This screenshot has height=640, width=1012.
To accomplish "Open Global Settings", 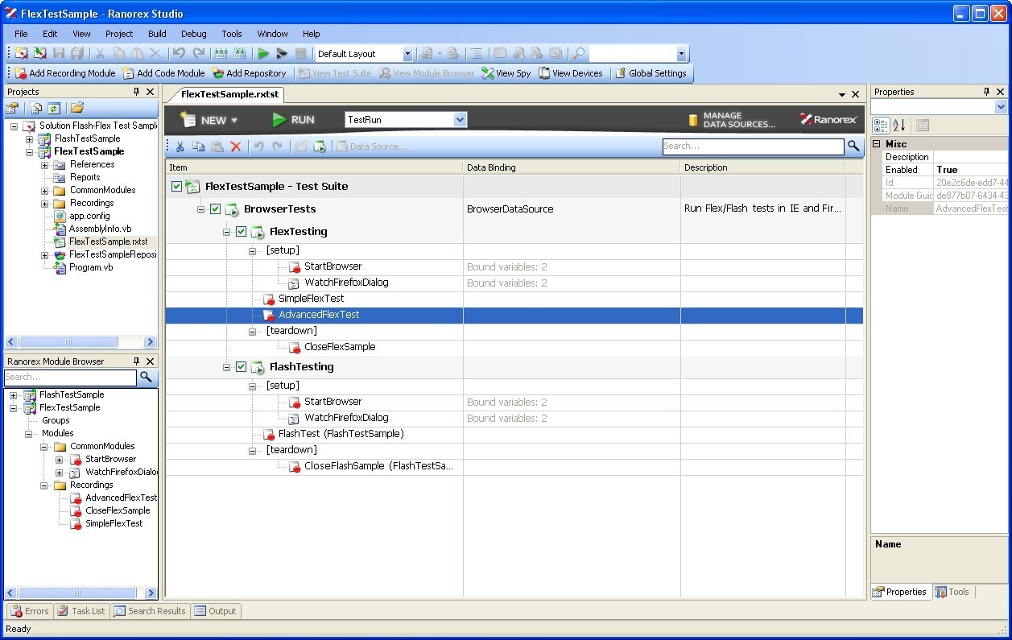I will tap(652, 72).
